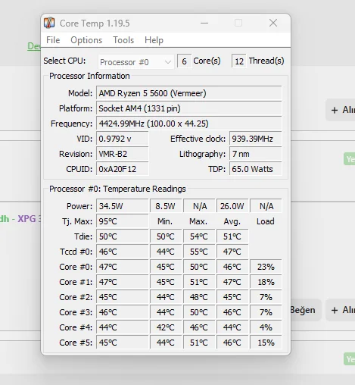
Task: Open the File menu
Action: [x=53, y=40]
